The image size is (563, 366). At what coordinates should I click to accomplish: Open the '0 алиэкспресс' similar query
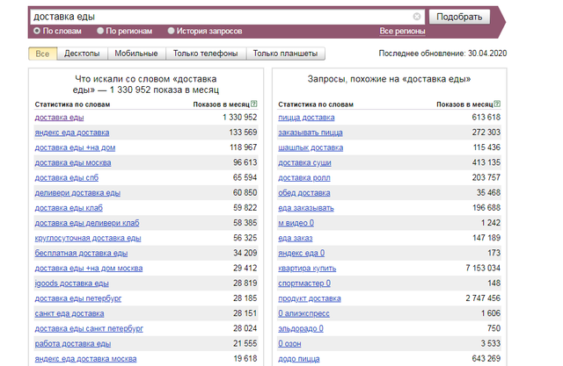click(x=303, y=313)
